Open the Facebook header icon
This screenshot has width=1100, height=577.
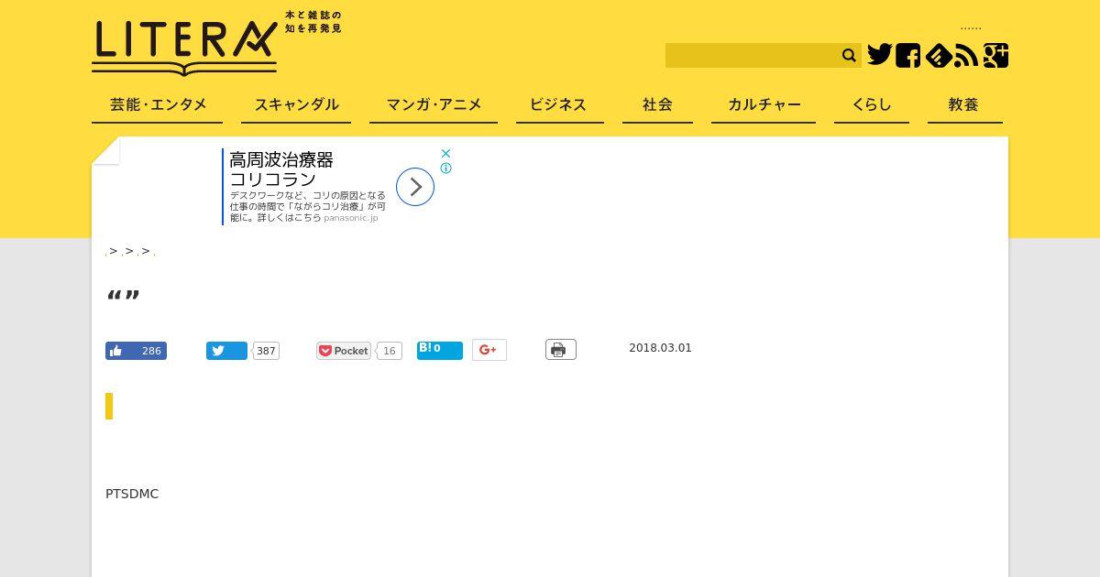point(907,55)
